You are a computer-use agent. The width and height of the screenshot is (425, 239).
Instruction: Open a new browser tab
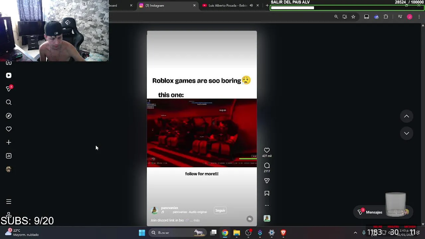[267, 5]
